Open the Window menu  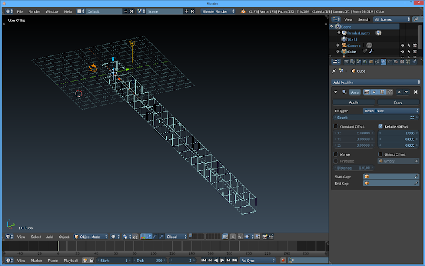pos(52,11)
